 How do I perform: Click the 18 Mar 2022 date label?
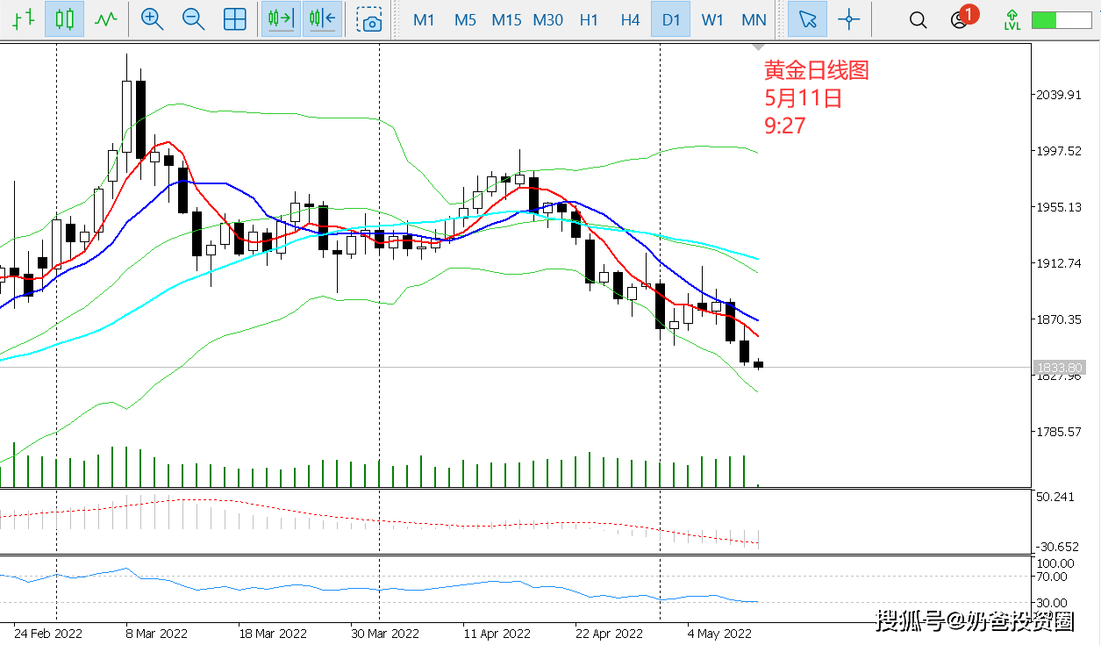pyautogui.click(x=274, y=633)
